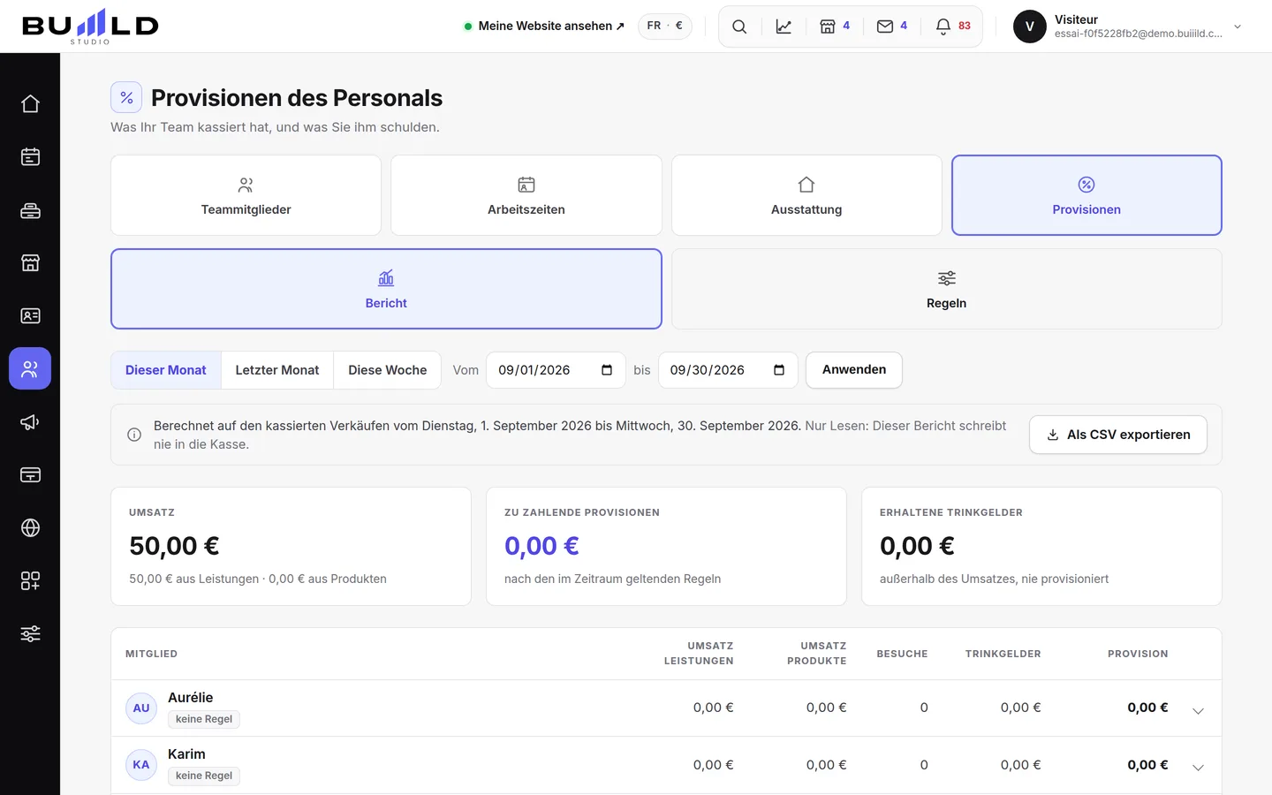Open the contact card icon in sidebar

(30, 315)
